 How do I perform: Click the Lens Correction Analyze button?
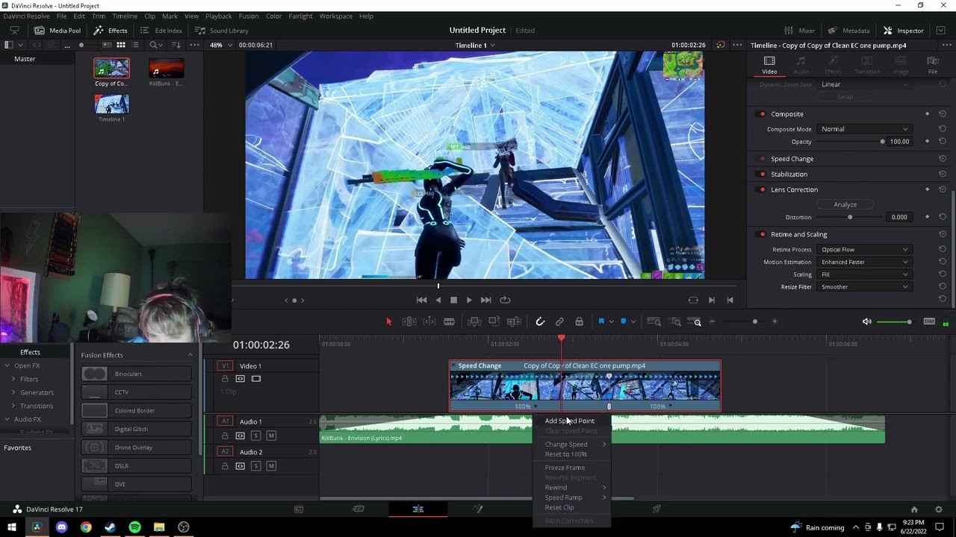click(x=845, y=204)
